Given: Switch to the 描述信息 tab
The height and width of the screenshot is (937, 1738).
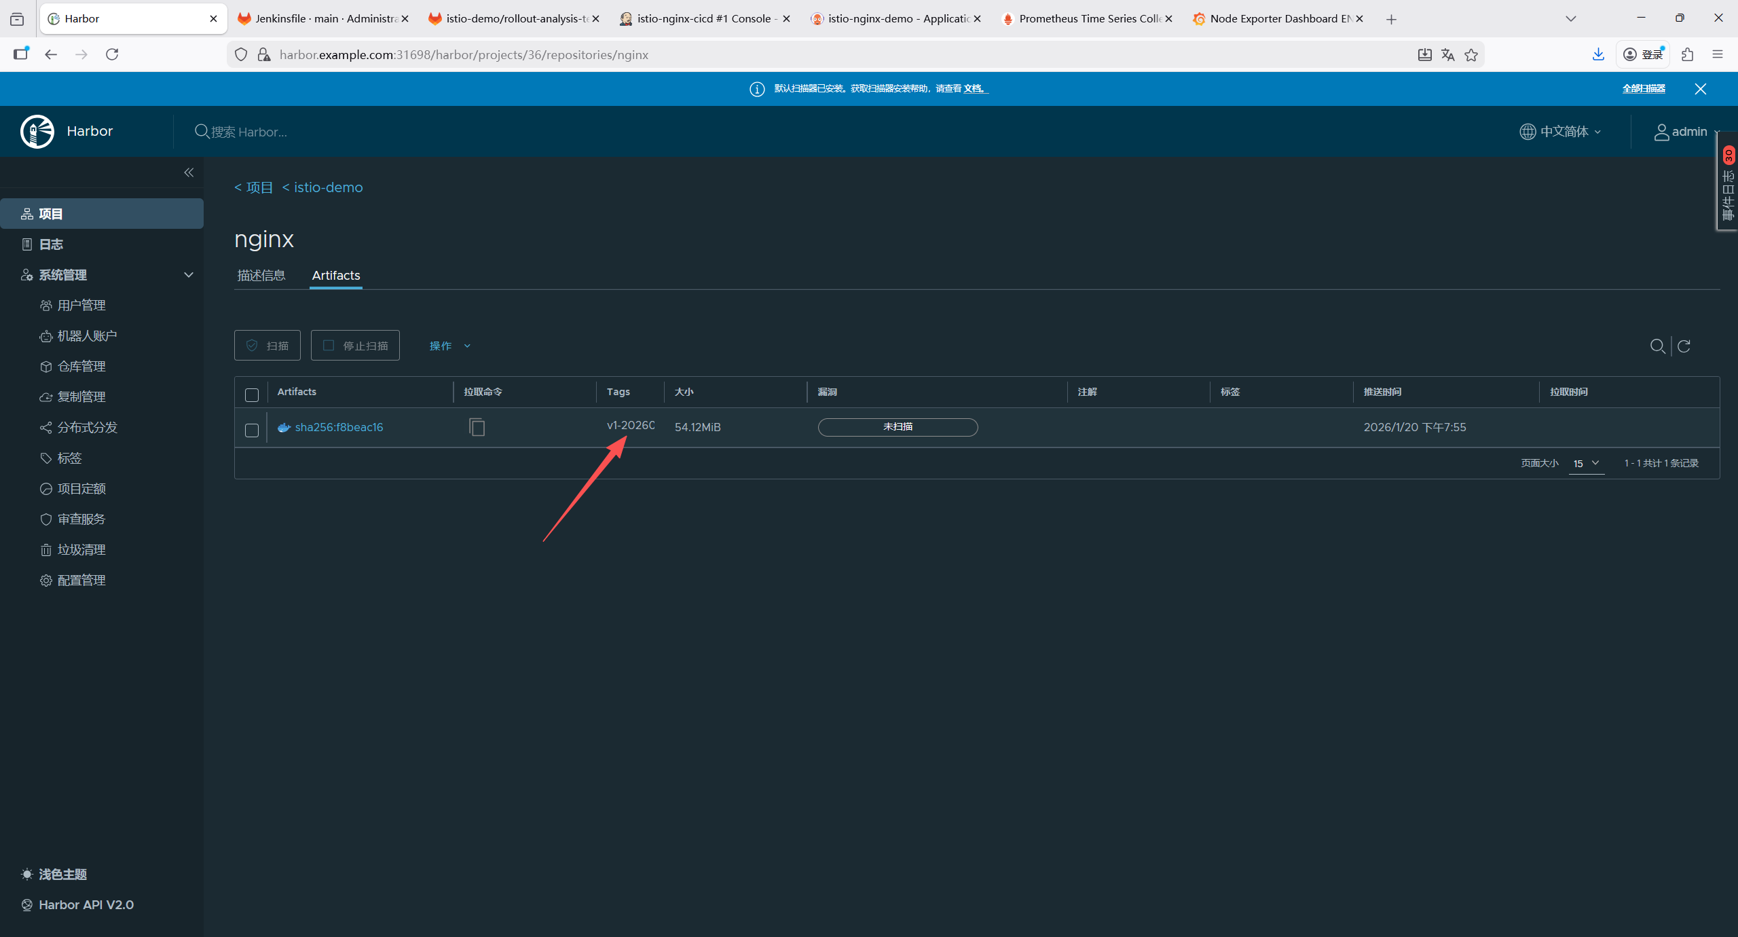Looking at the screenshot, I should coord(261,275).
